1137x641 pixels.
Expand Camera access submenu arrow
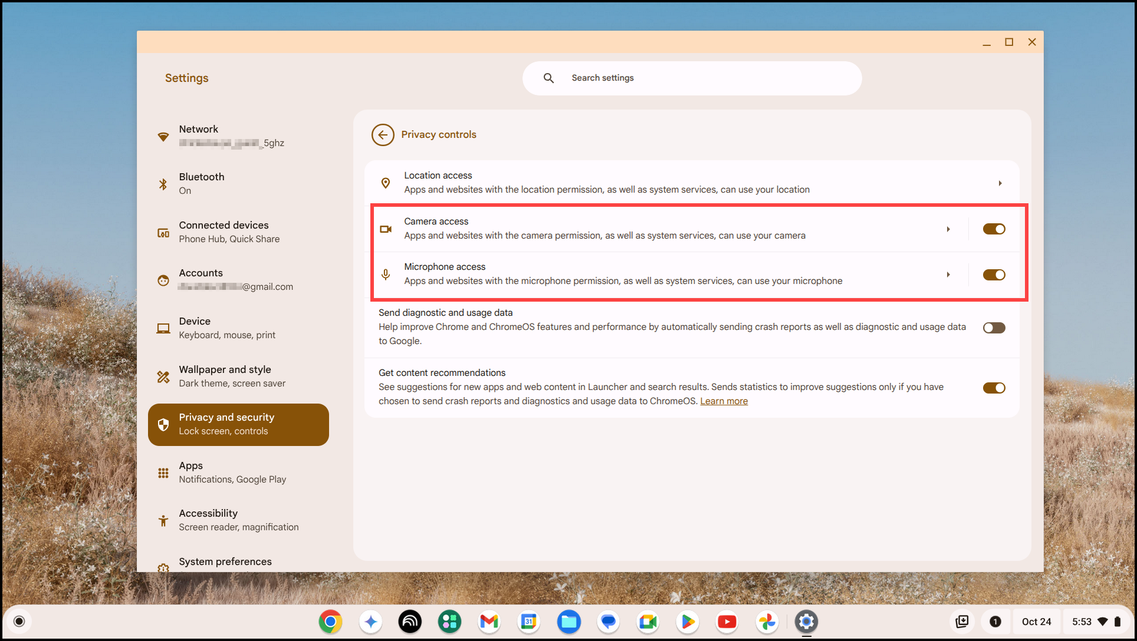pos(948,229)
